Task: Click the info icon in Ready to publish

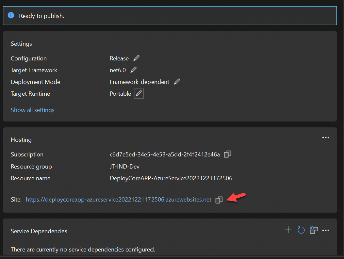Action: 11,15
